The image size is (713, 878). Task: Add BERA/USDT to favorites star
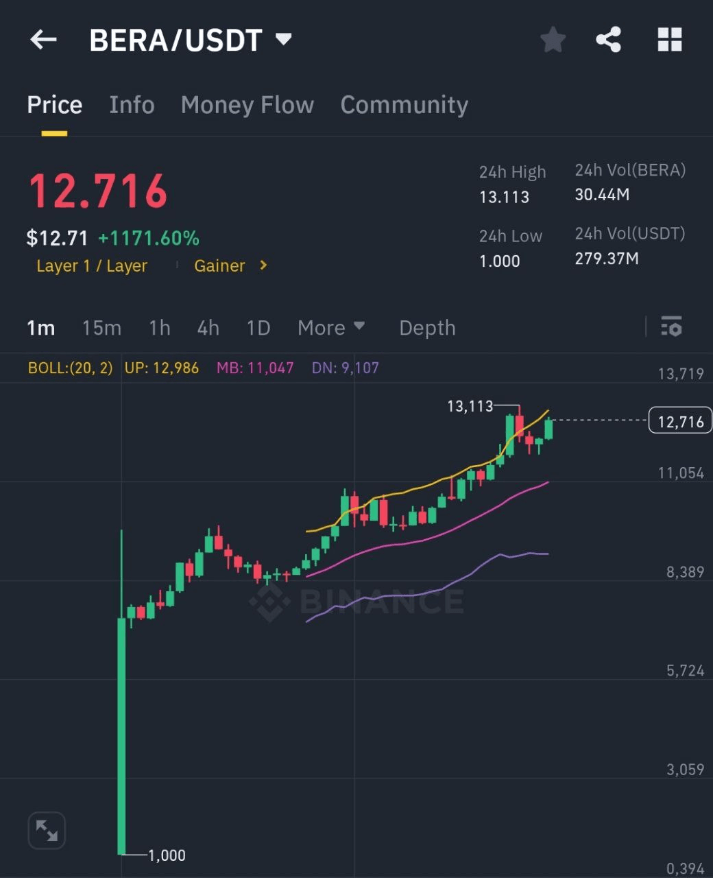pos(553,40)
